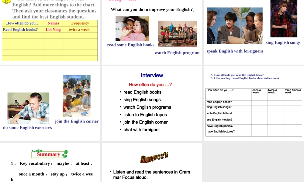This screenshot has height=182, width=304.
Task: Select the 'read some English books' photo
Action: 132,29
